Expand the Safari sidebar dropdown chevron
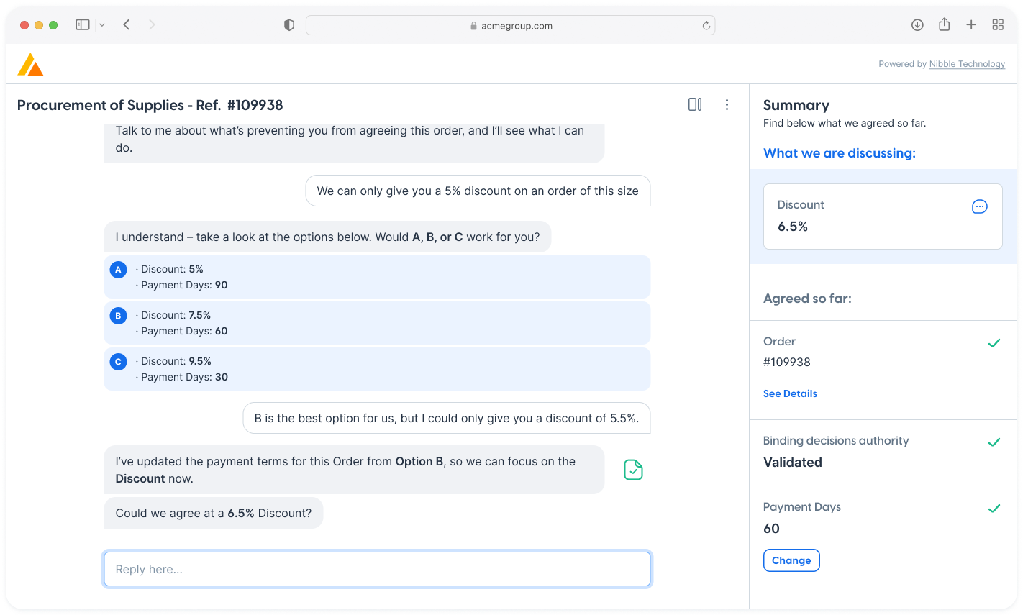 [x=102, y=25]
